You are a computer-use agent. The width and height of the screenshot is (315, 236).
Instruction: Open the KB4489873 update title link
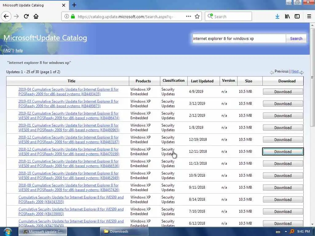69,104
